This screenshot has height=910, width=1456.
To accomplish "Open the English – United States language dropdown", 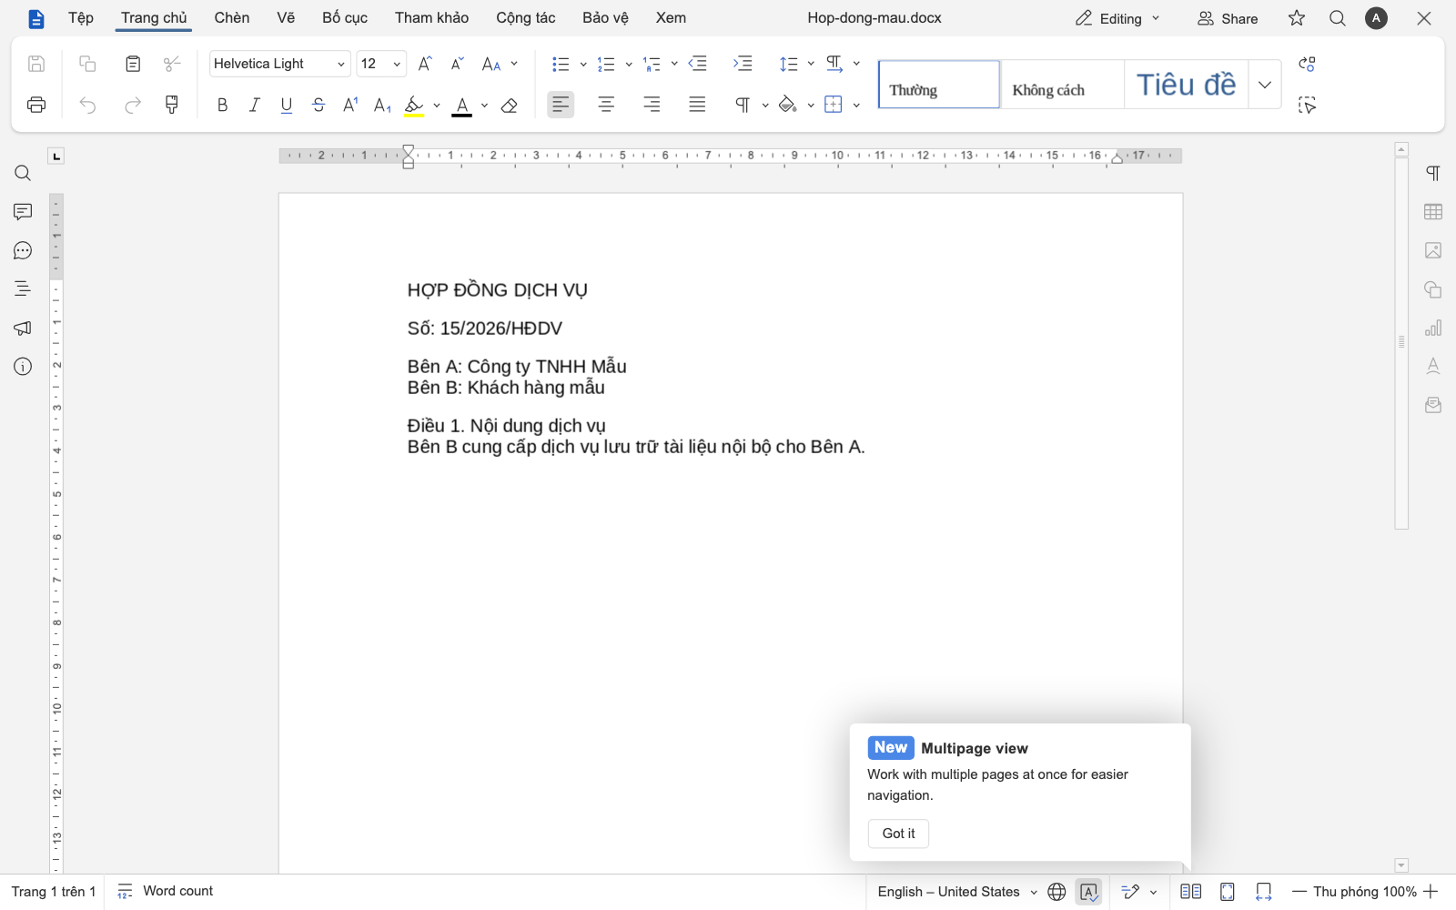I will (957, 892).
